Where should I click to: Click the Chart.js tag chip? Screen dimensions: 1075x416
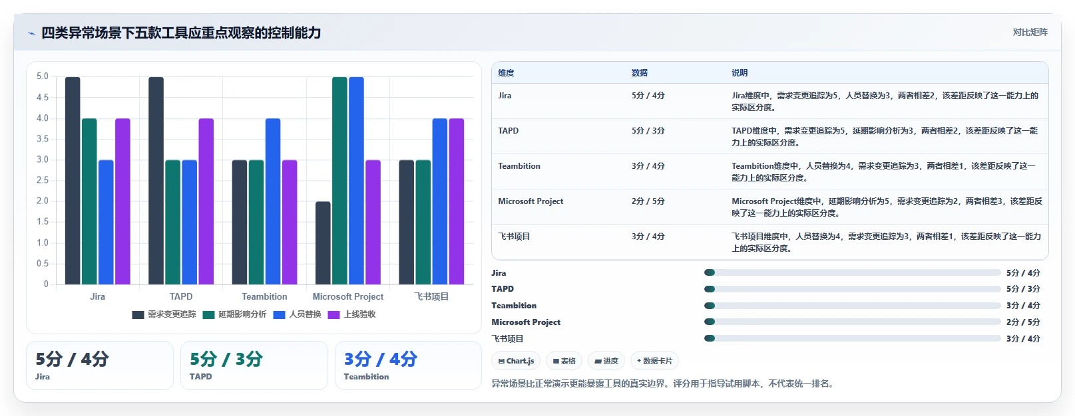point(516,361)
